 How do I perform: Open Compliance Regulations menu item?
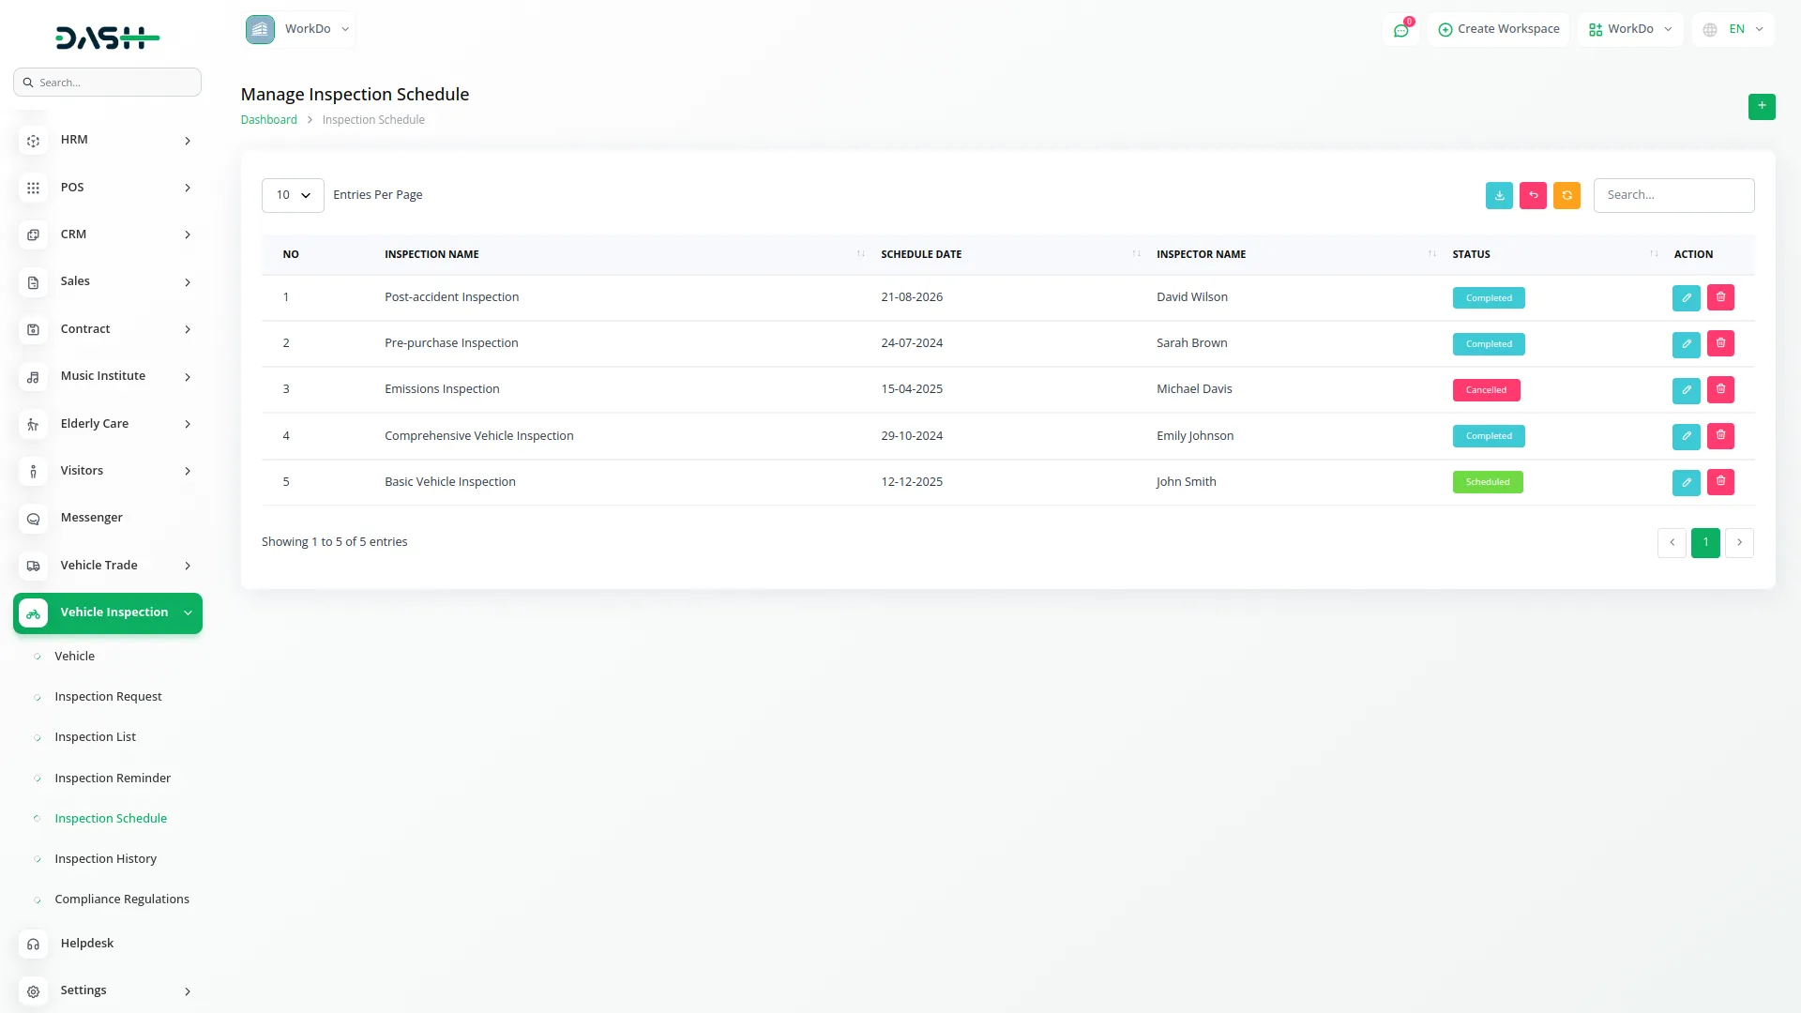pyautogui.click(x=121, y=899)
